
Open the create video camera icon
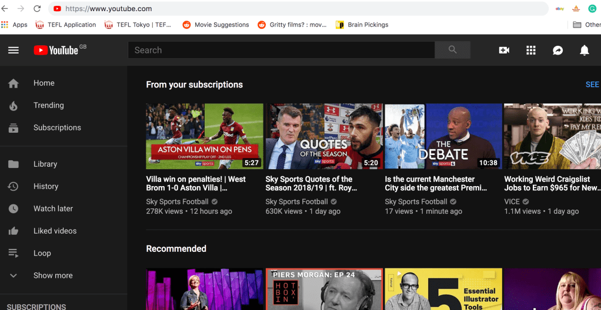504,50
